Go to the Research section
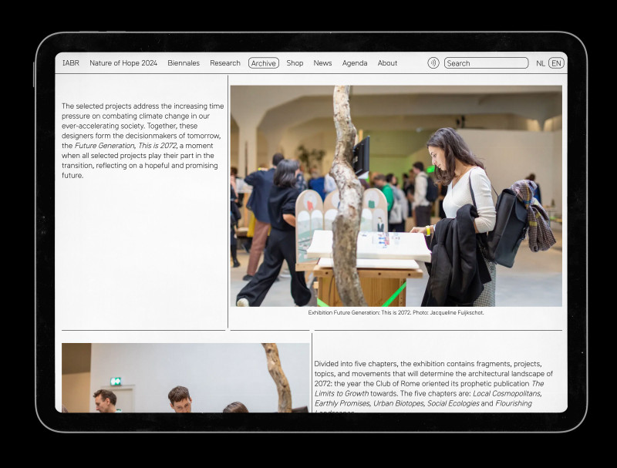The width and height of the screenshot is (617, 468). click(225, 63)
